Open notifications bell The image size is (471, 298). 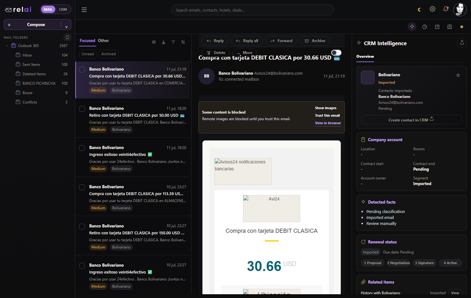(446, 9)
